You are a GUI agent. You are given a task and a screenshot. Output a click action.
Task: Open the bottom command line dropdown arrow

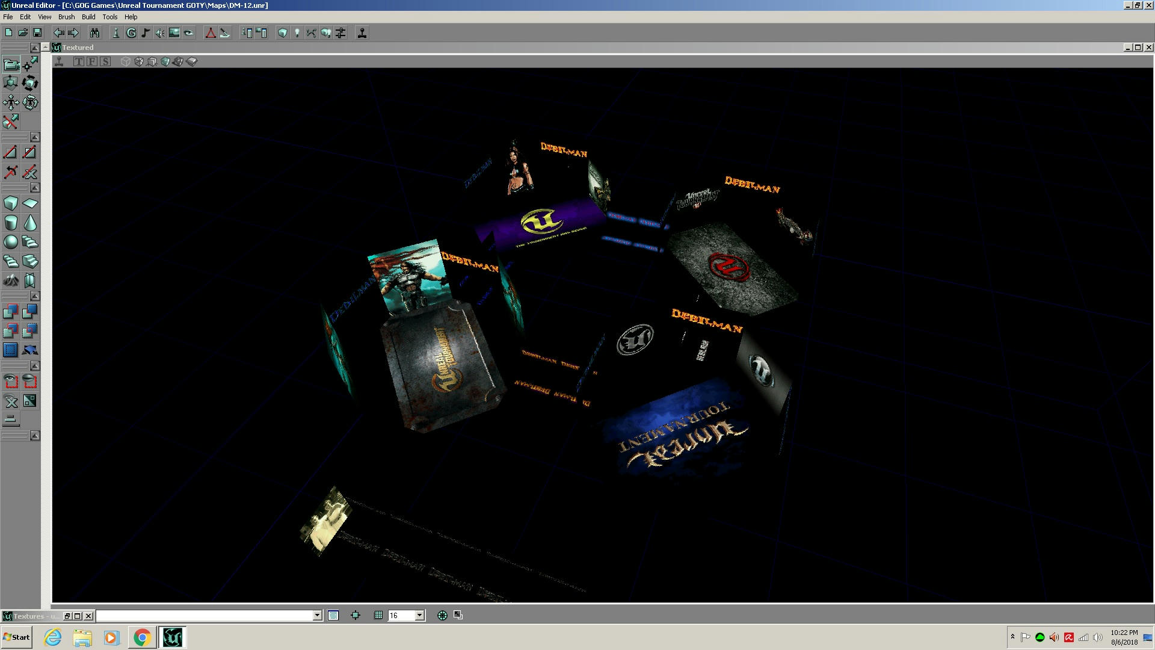coord(317,615)
